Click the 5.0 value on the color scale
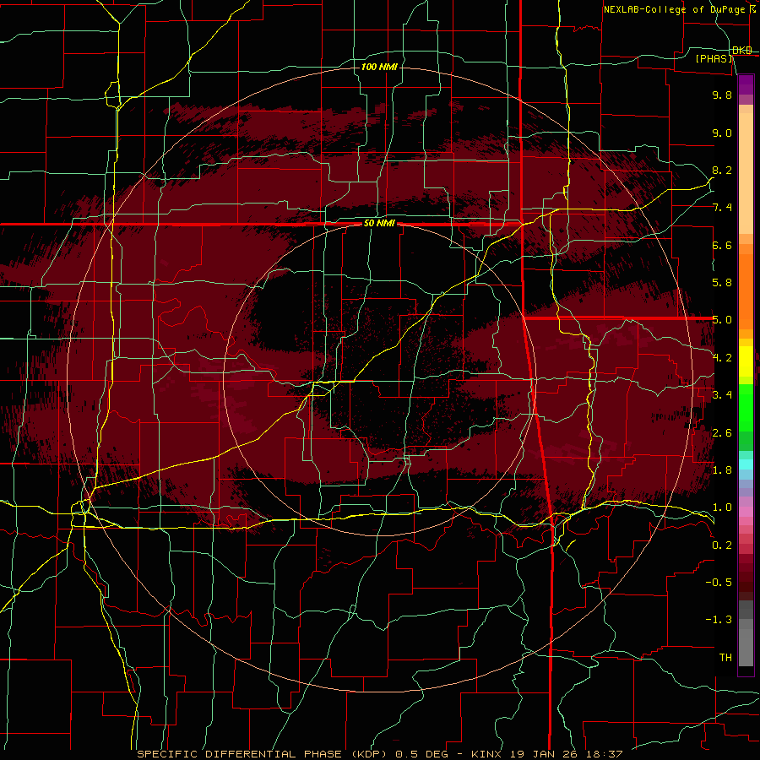Screen dimensions: 760x760 (722, 320)
